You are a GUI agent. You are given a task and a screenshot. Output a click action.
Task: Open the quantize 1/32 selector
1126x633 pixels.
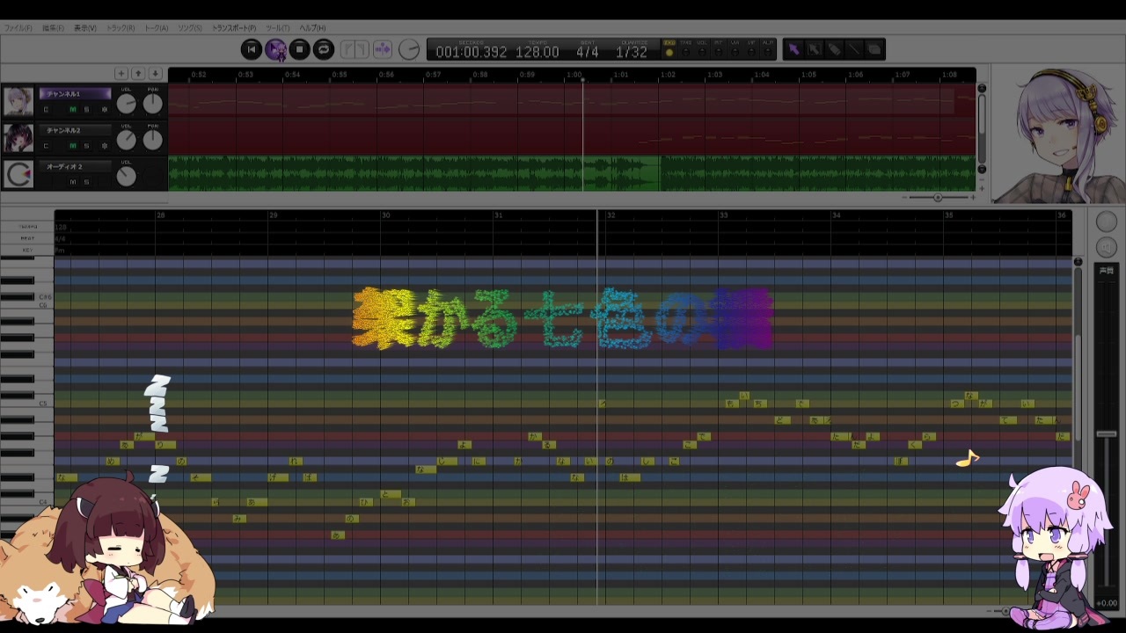point(632,52)
